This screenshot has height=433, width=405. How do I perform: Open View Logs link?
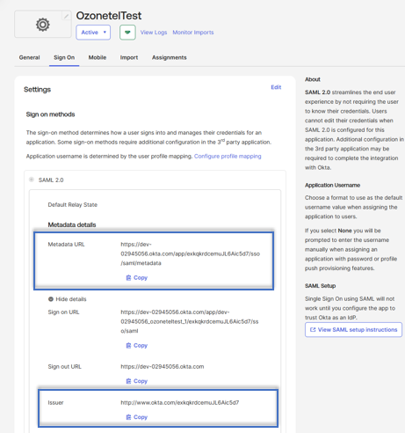tap(154, 33)
